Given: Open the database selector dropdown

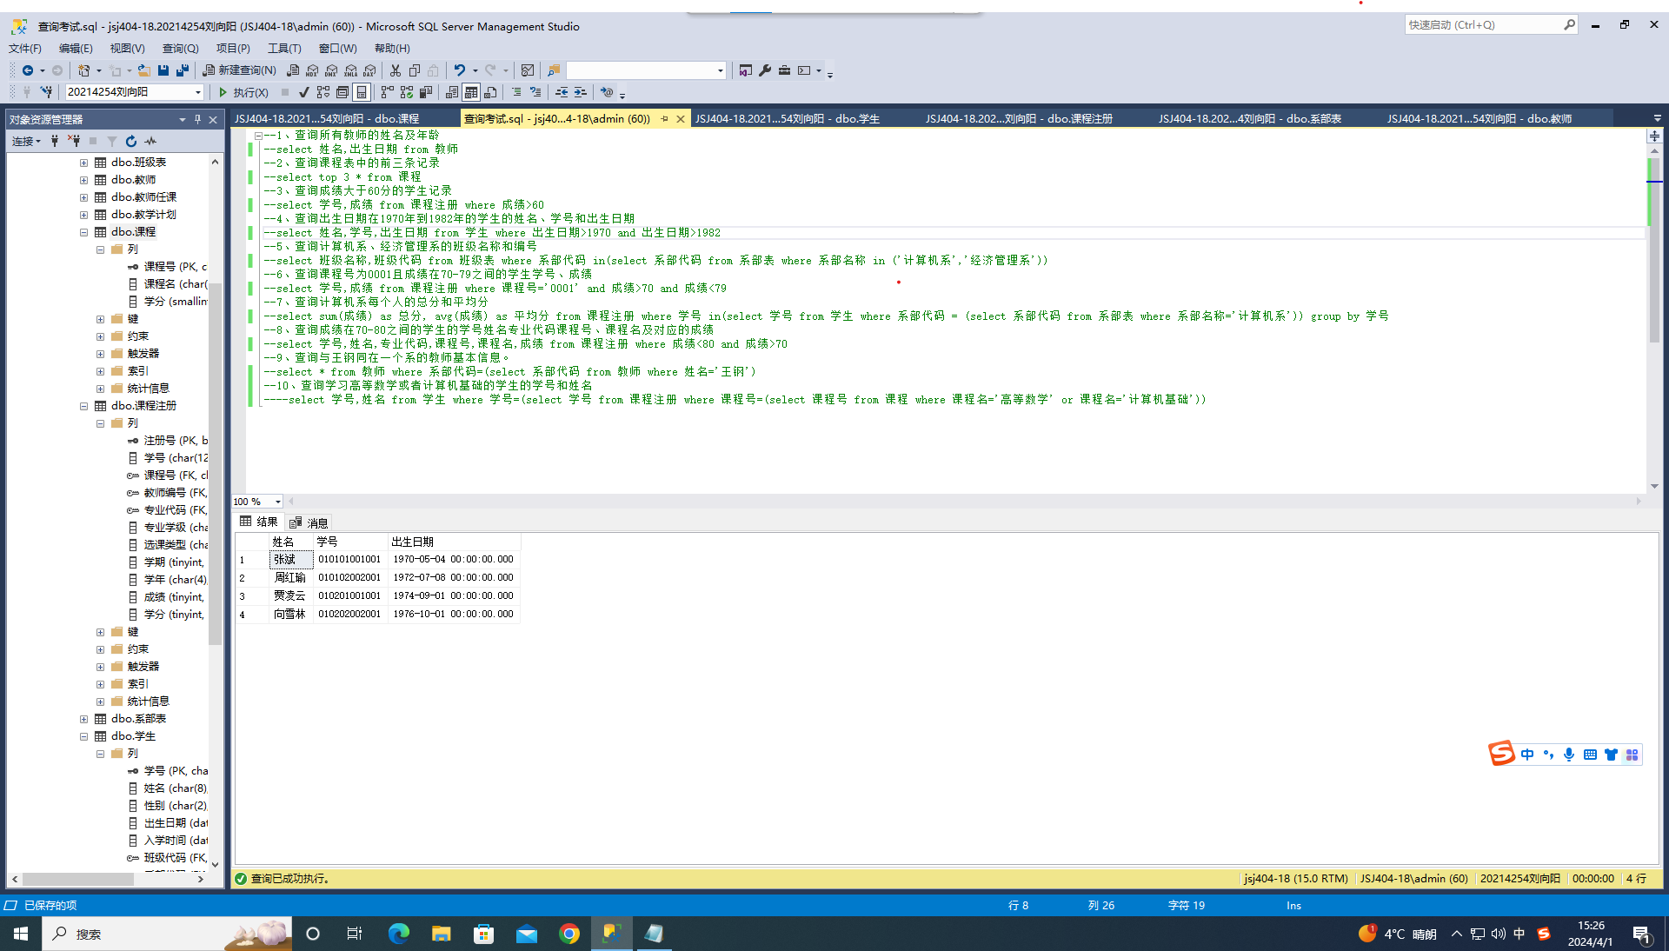Looking at the screenshot, I should 198,92.
